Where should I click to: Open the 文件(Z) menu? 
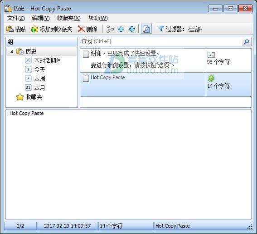(16, 18)
